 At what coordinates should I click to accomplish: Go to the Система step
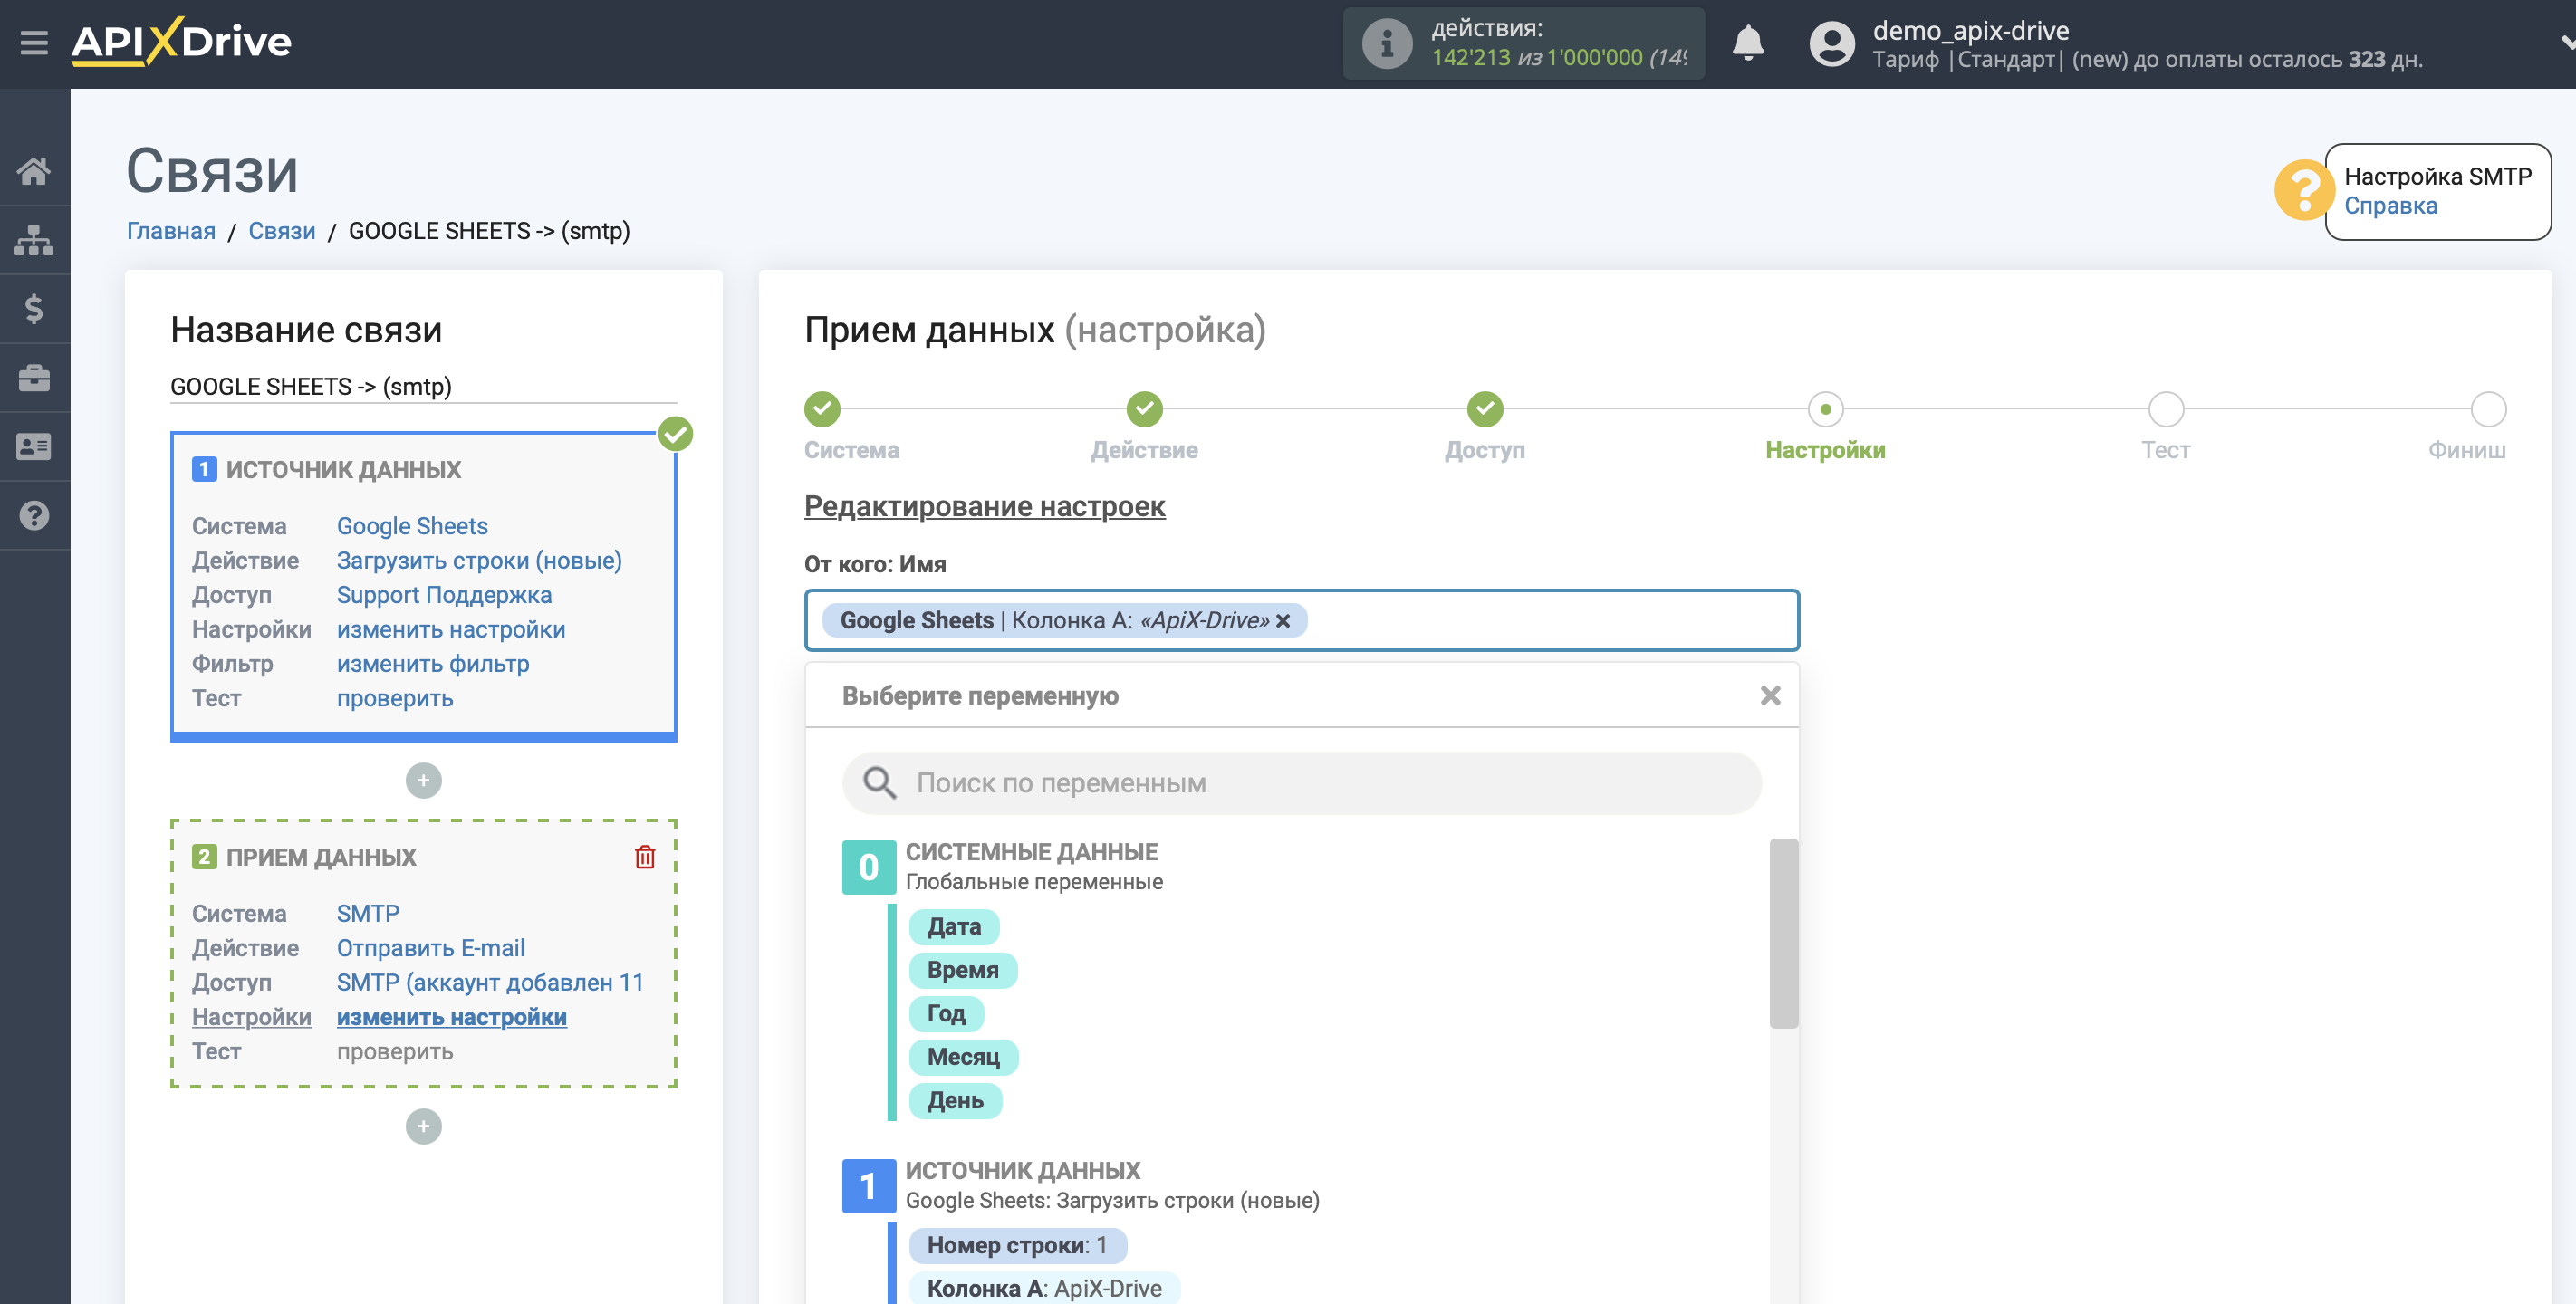822,409
